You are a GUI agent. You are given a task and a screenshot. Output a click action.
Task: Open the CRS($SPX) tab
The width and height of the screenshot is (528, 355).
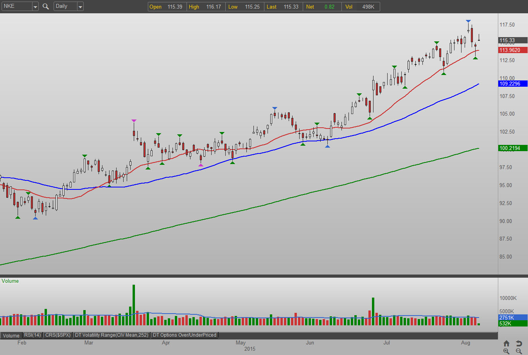[x=58, y=335]
